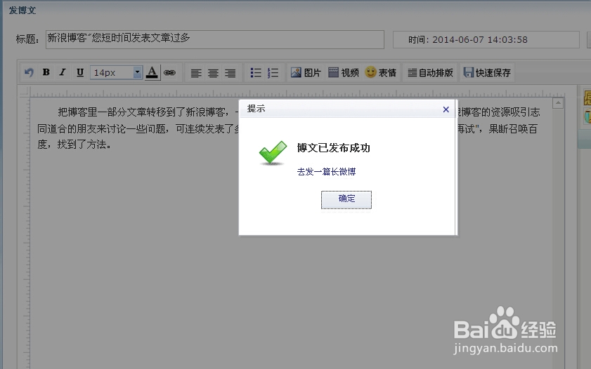The image size is (591, 369).
Task: Click the undo arrow icon in editor toolbar
Action: click(29, 72)
